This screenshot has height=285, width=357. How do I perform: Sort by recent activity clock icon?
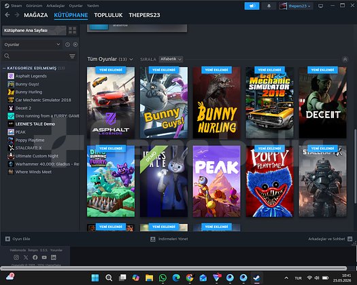pos(67,45)
